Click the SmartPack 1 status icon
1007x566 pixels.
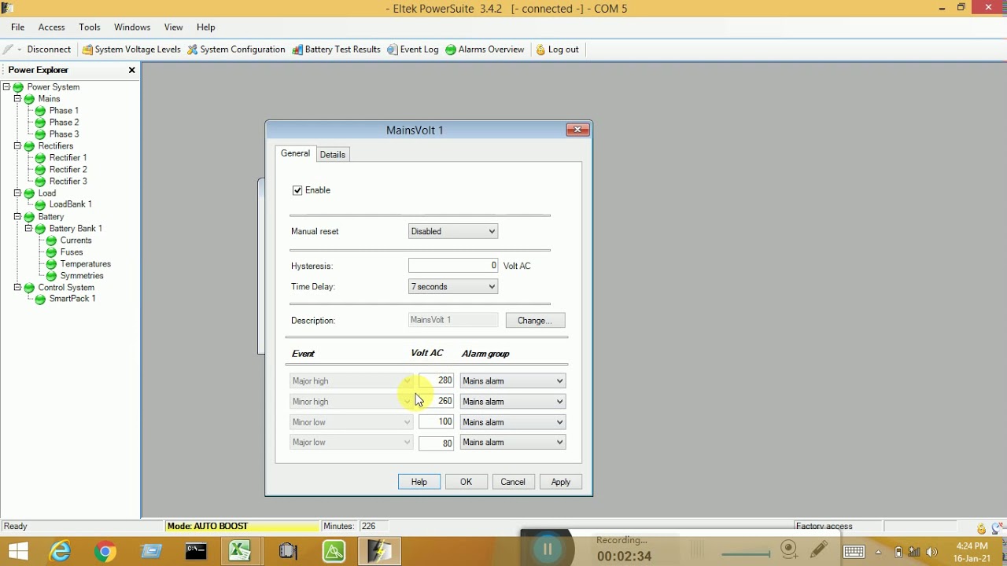tap(40, 300)
